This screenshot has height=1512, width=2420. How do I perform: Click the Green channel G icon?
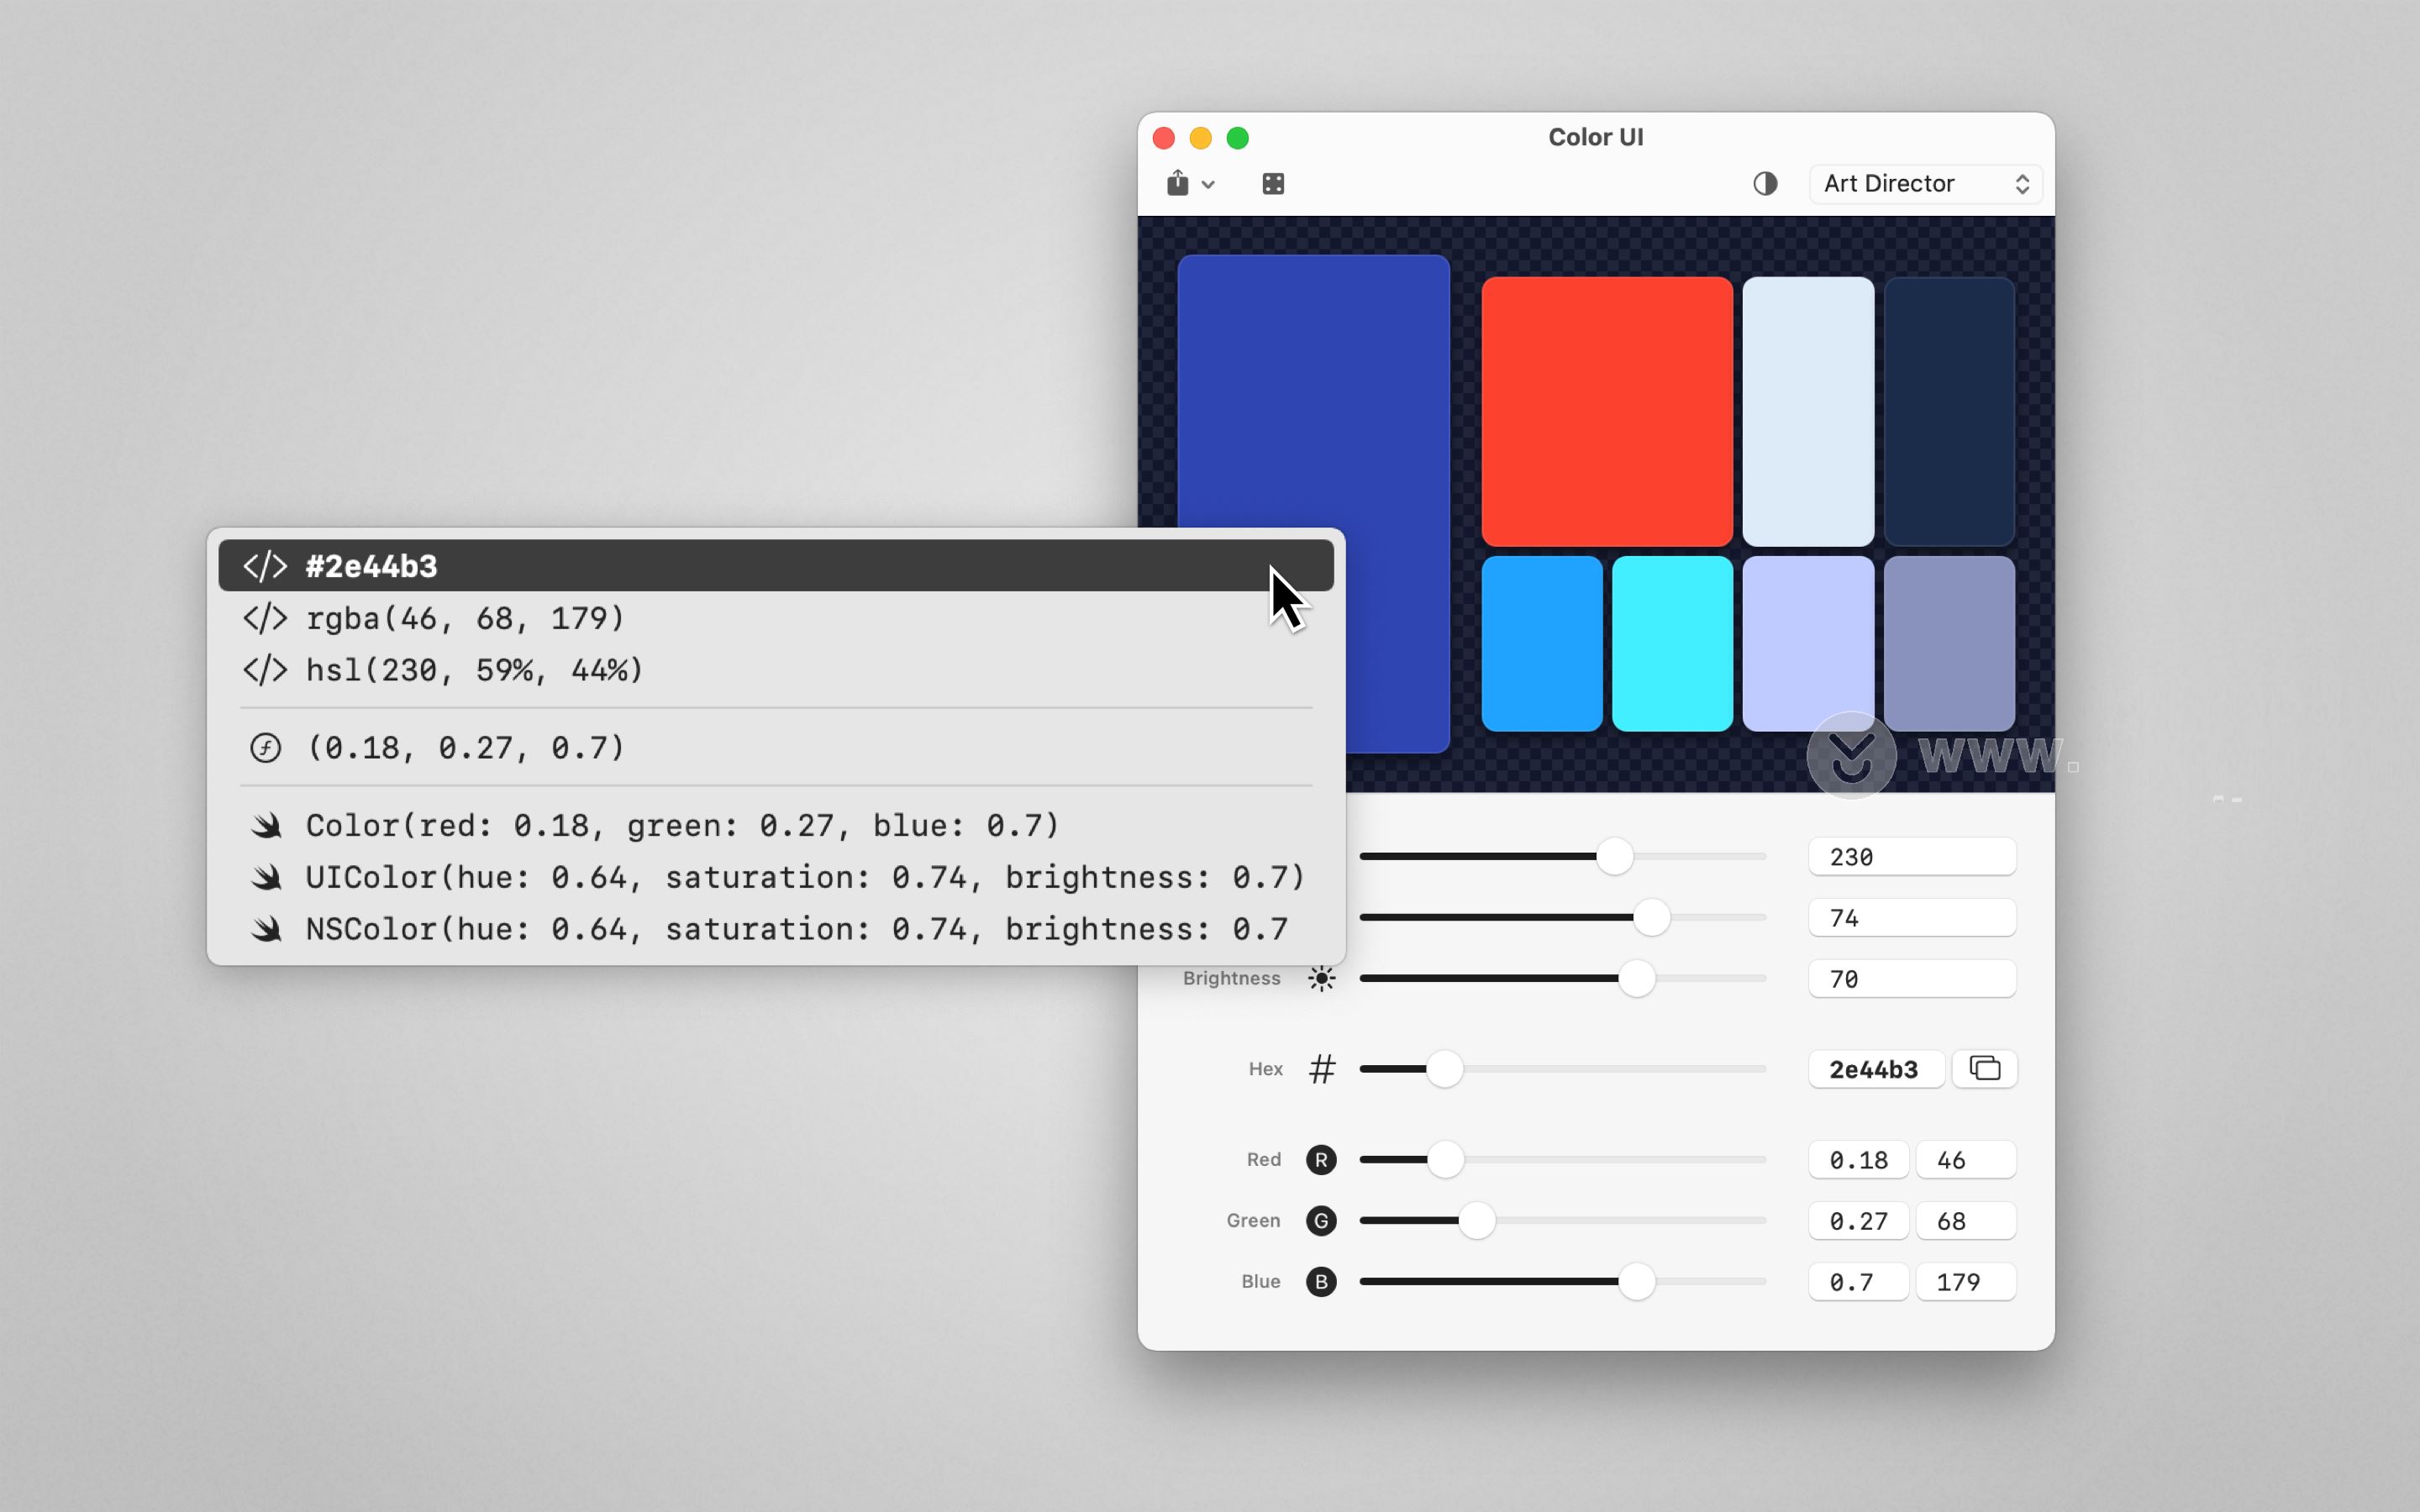1321,1221
